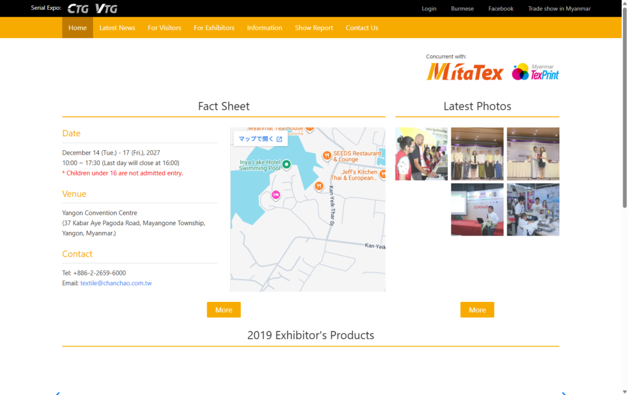The image size is (628, 395).
Task: Click the Login link
Action: [429, 9]
